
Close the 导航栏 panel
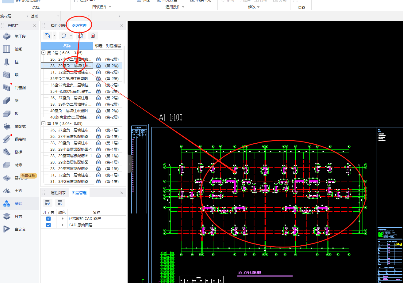click(x=35, y=26)
